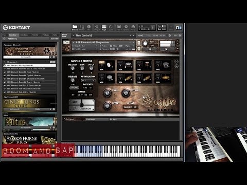Load APE Elements Ensemble Cymbals Mixer file
Viewport: 247px width, 185px height.
point(29,76)
